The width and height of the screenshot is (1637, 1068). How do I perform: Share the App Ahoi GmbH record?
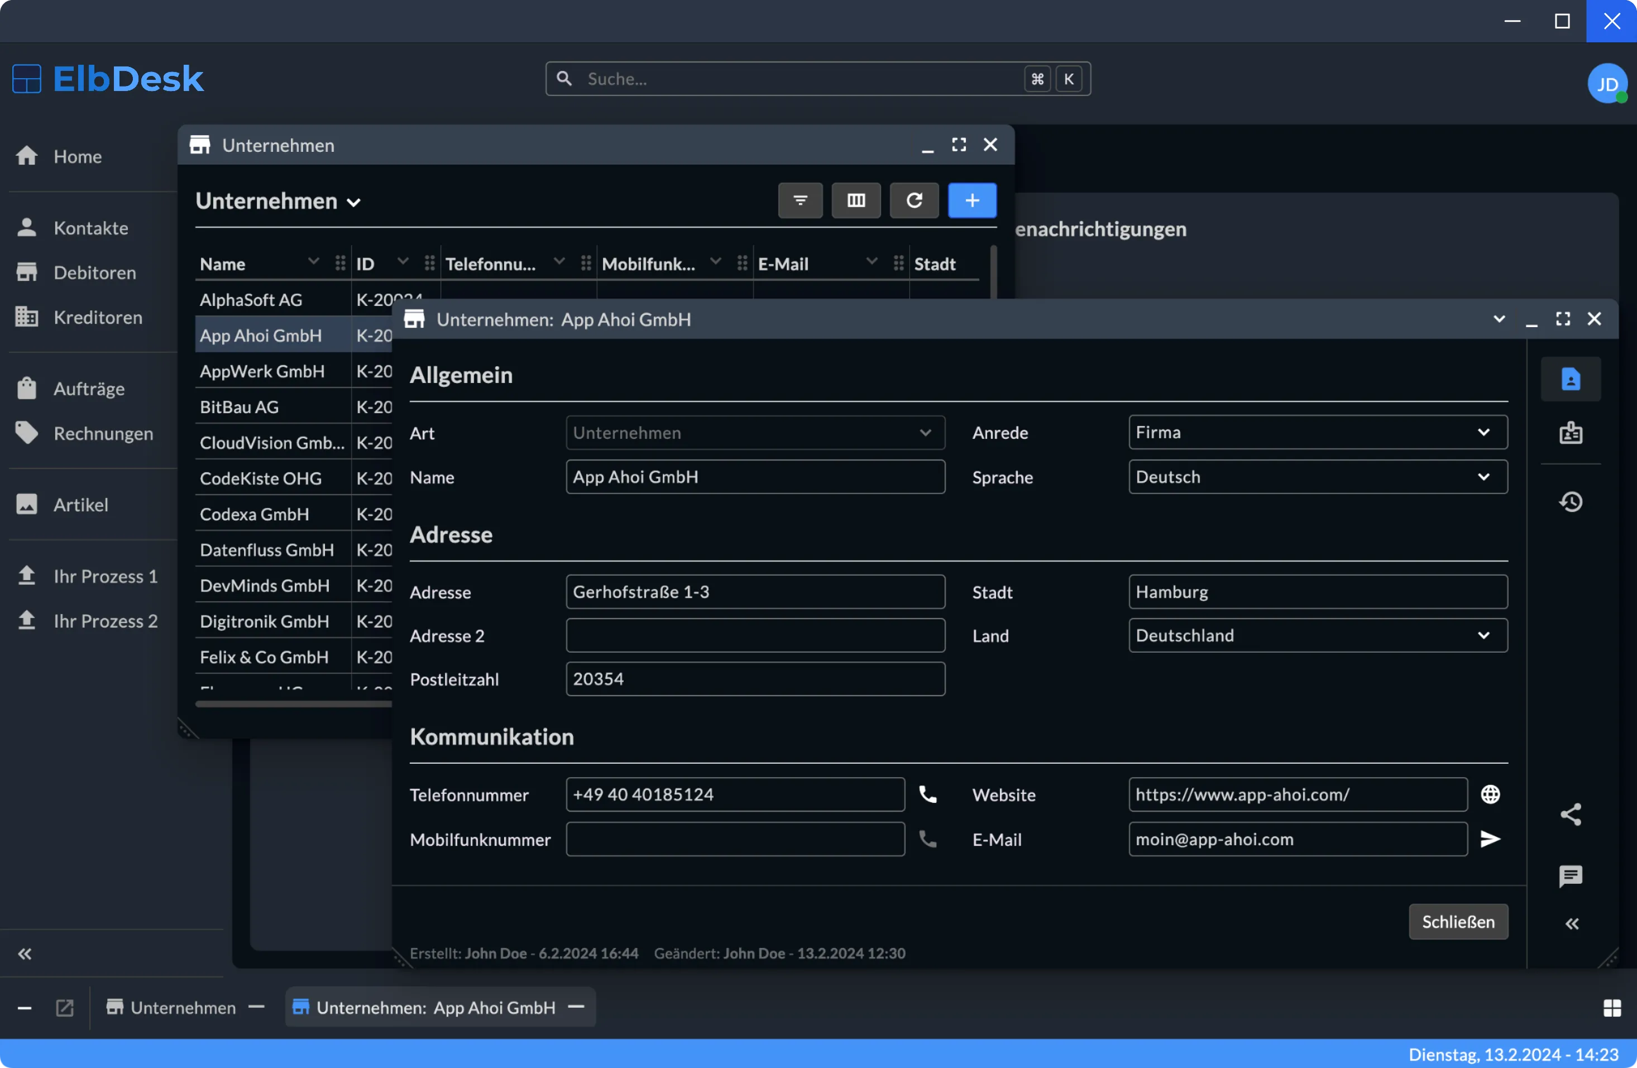coord(1571,815)
